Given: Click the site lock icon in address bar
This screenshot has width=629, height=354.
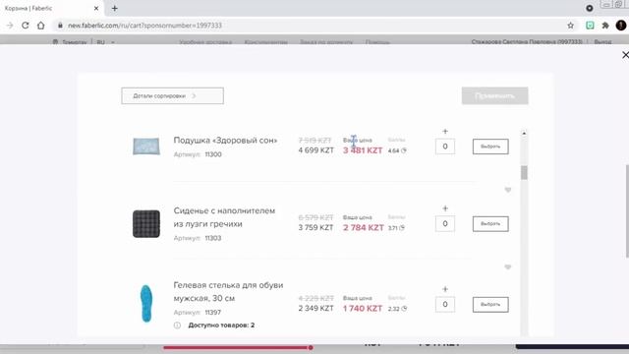Looking at the screenshot, I should [60, 26].
